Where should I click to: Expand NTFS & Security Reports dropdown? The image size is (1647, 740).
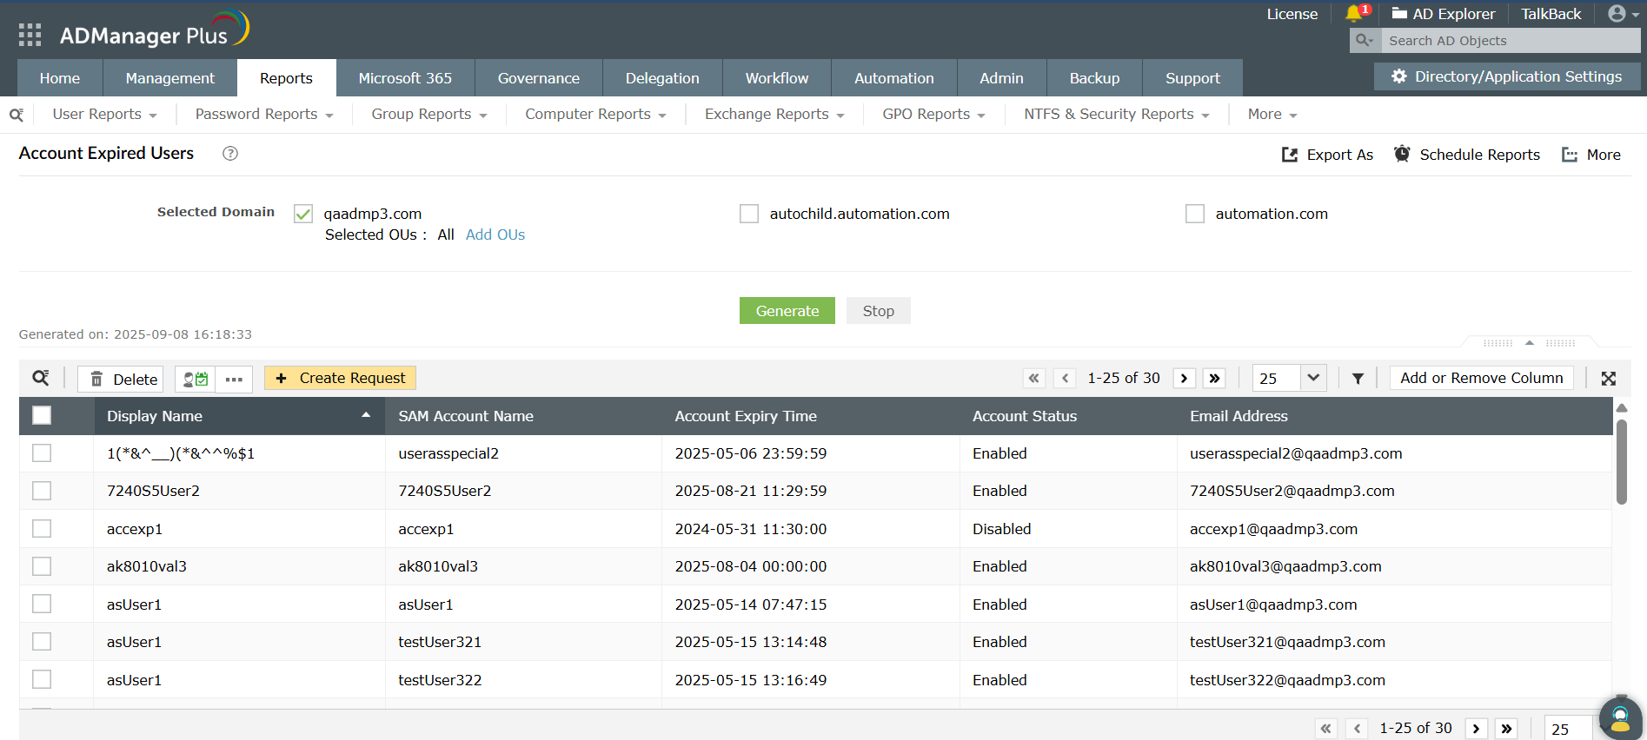pos(1117,115)
